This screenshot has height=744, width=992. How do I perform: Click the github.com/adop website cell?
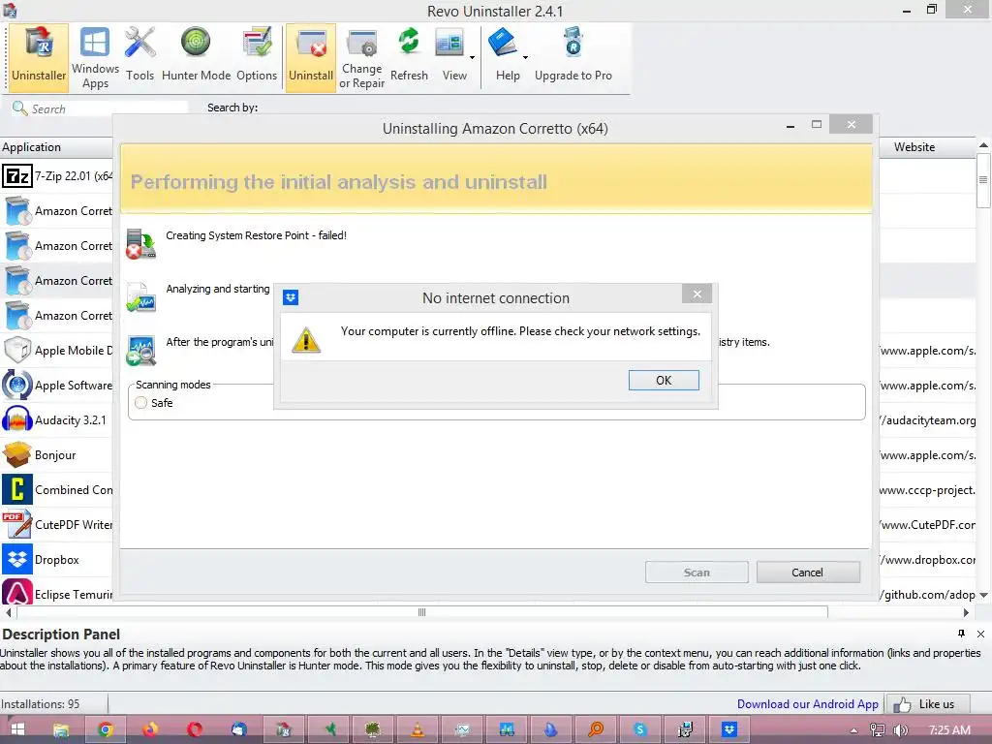pos(927,594)
